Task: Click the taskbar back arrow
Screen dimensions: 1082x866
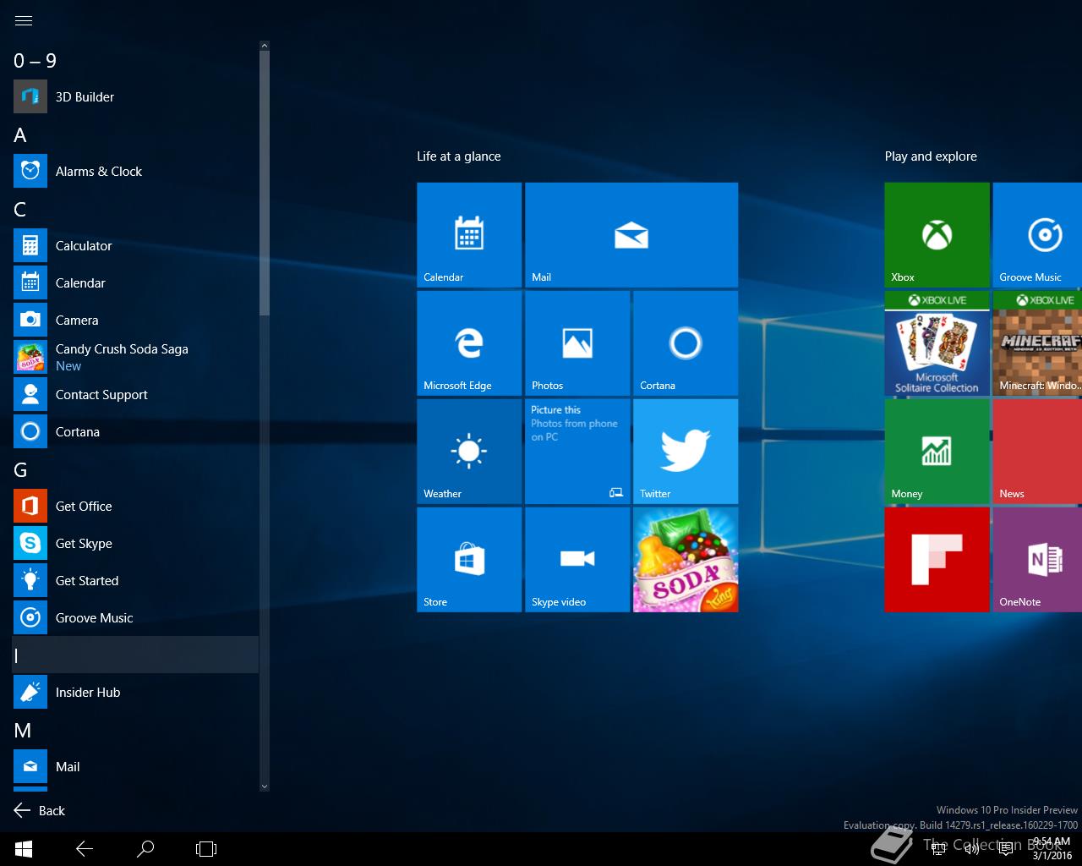Action: point(85,849)
